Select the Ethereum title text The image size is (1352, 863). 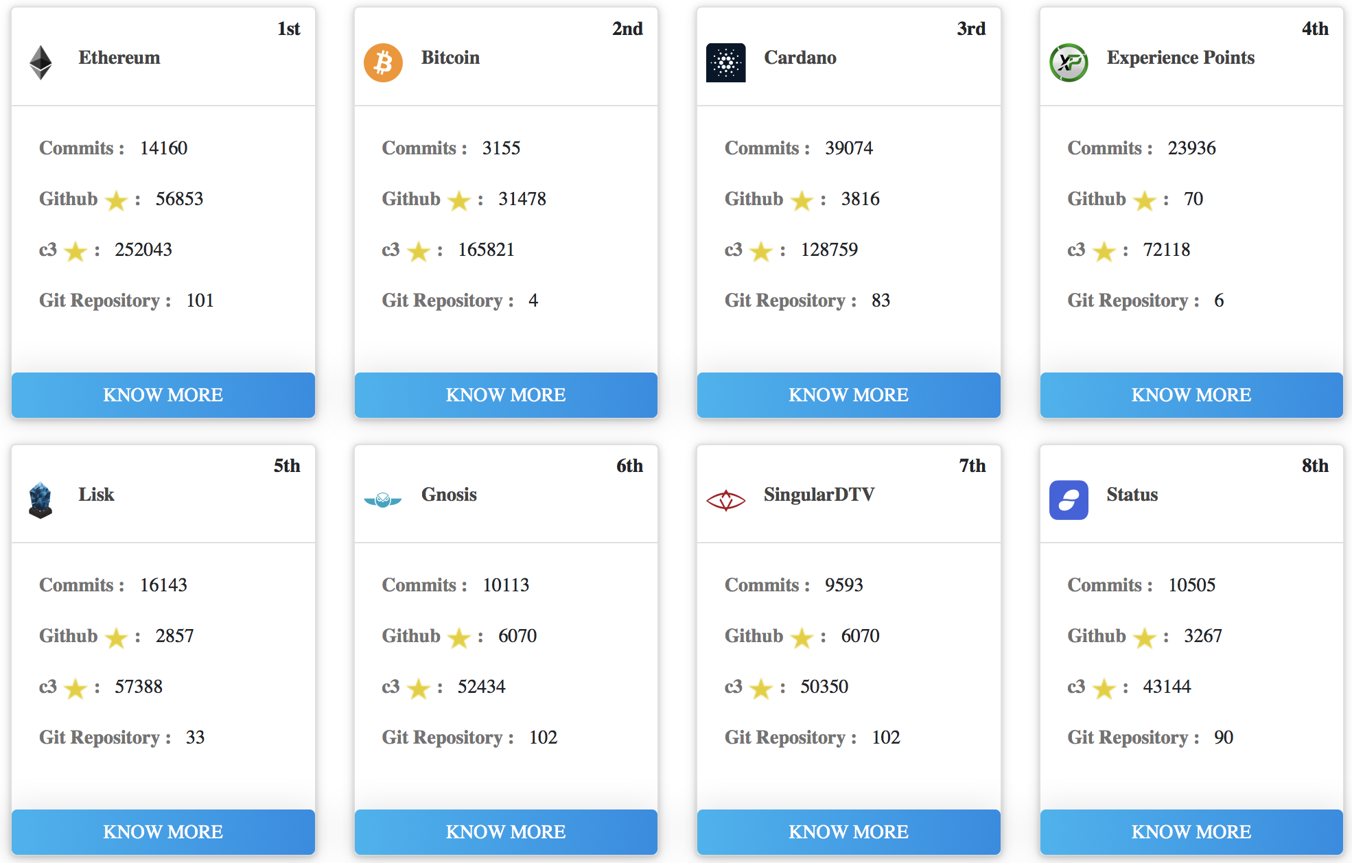click(x=119, y=58)
